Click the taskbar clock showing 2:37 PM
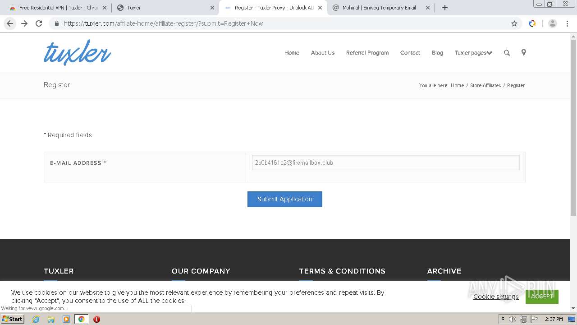The height and width of the screenshot is (325, 577). point(554,319)
